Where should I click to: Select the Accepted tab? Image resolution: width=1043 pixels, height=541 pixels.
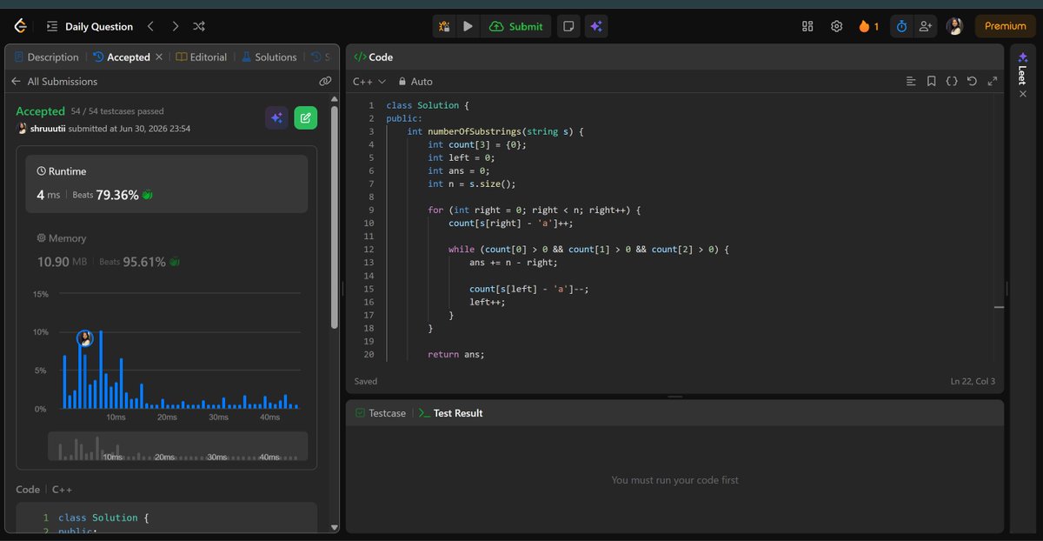[122, 57]
